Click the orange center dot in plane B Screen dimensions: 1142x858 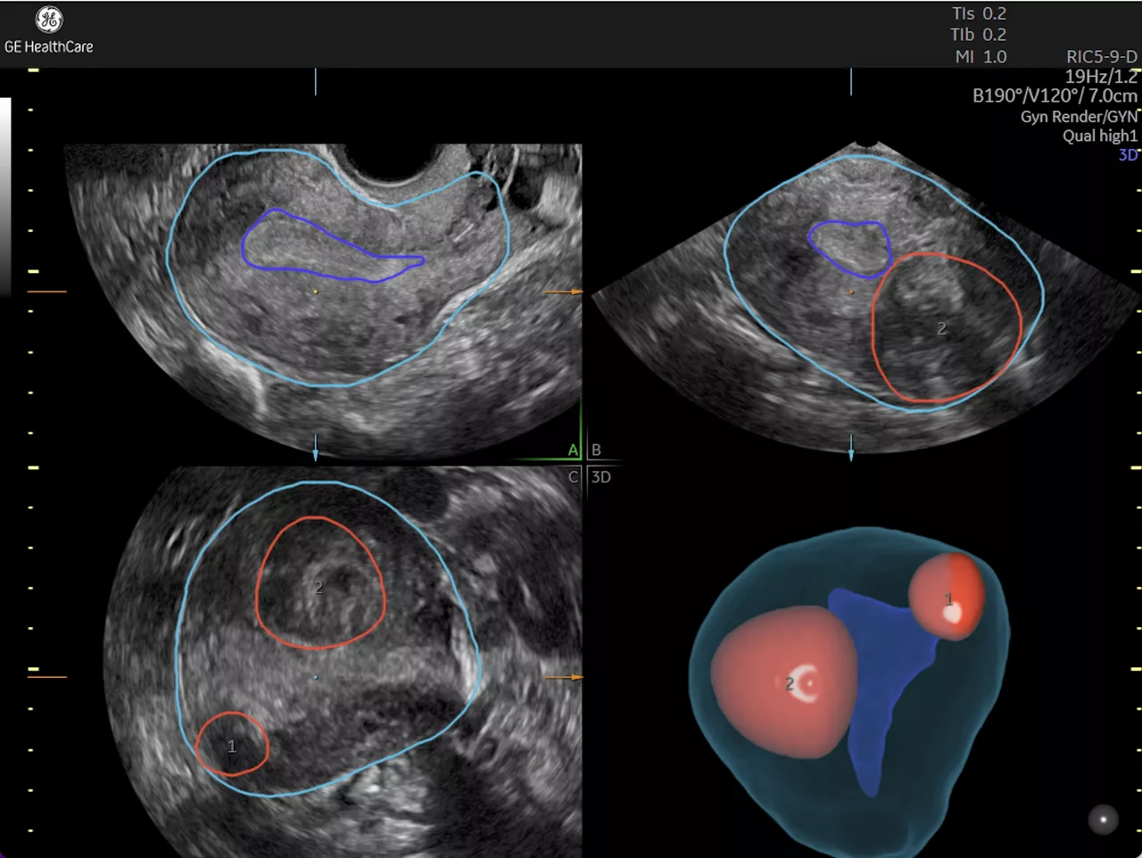point(851,292)
